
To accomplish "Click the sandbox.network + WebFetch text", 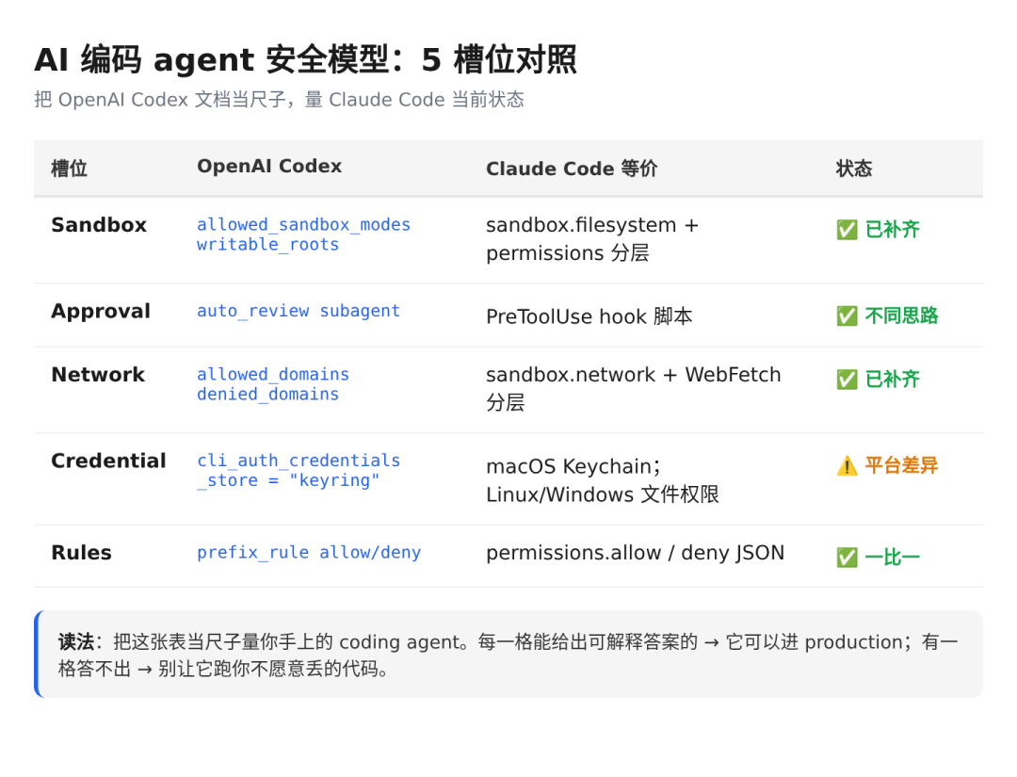I will [634, 375].
